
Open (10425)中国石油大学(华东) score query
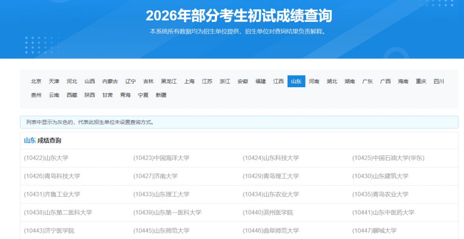pos(388,158)
